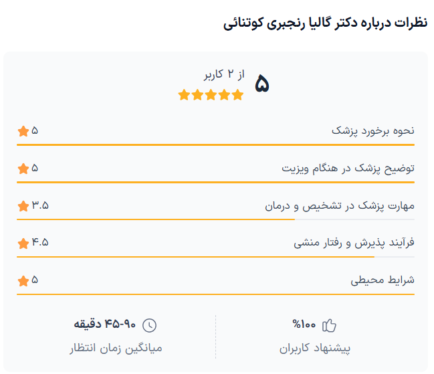
Task: Click the پیشنهاد کاربران caption
Action: click(314, 349)
